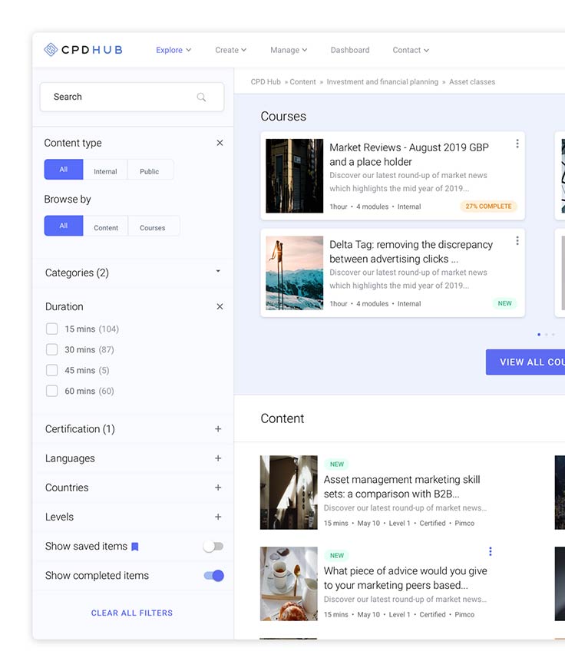Close the Content type filter section
Viewport: 565px width, 671px height.
click(x=220, y=143)
